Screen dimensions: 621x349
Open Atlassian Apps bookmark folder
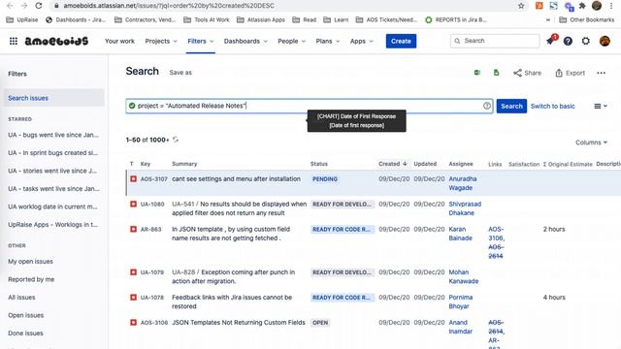click(261, 19)
